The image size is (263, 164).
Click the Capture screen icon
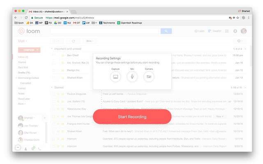115,77
